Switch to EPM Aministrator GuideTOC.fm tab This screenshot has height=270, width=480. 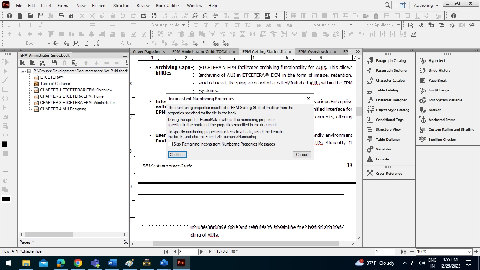[x=201, y=52]
